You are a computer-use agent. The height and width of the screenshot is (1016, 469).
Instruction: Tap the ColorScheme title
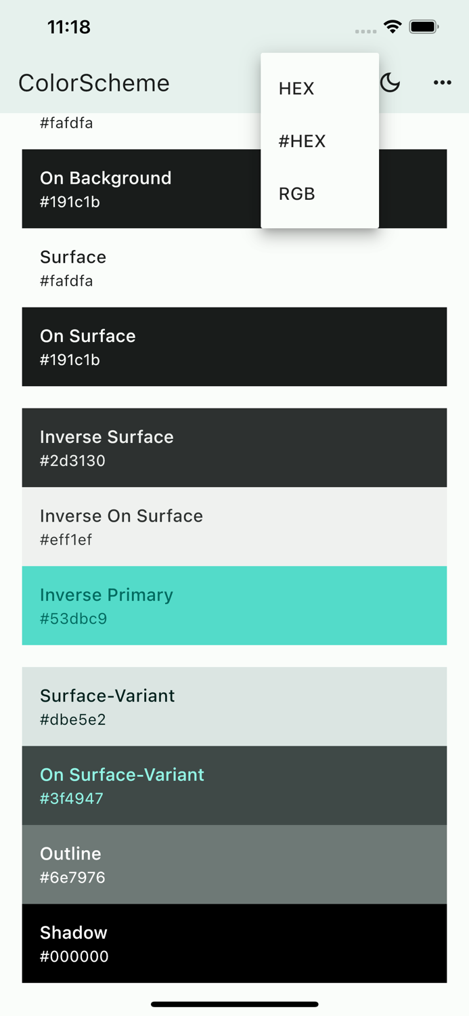[93, 83]
